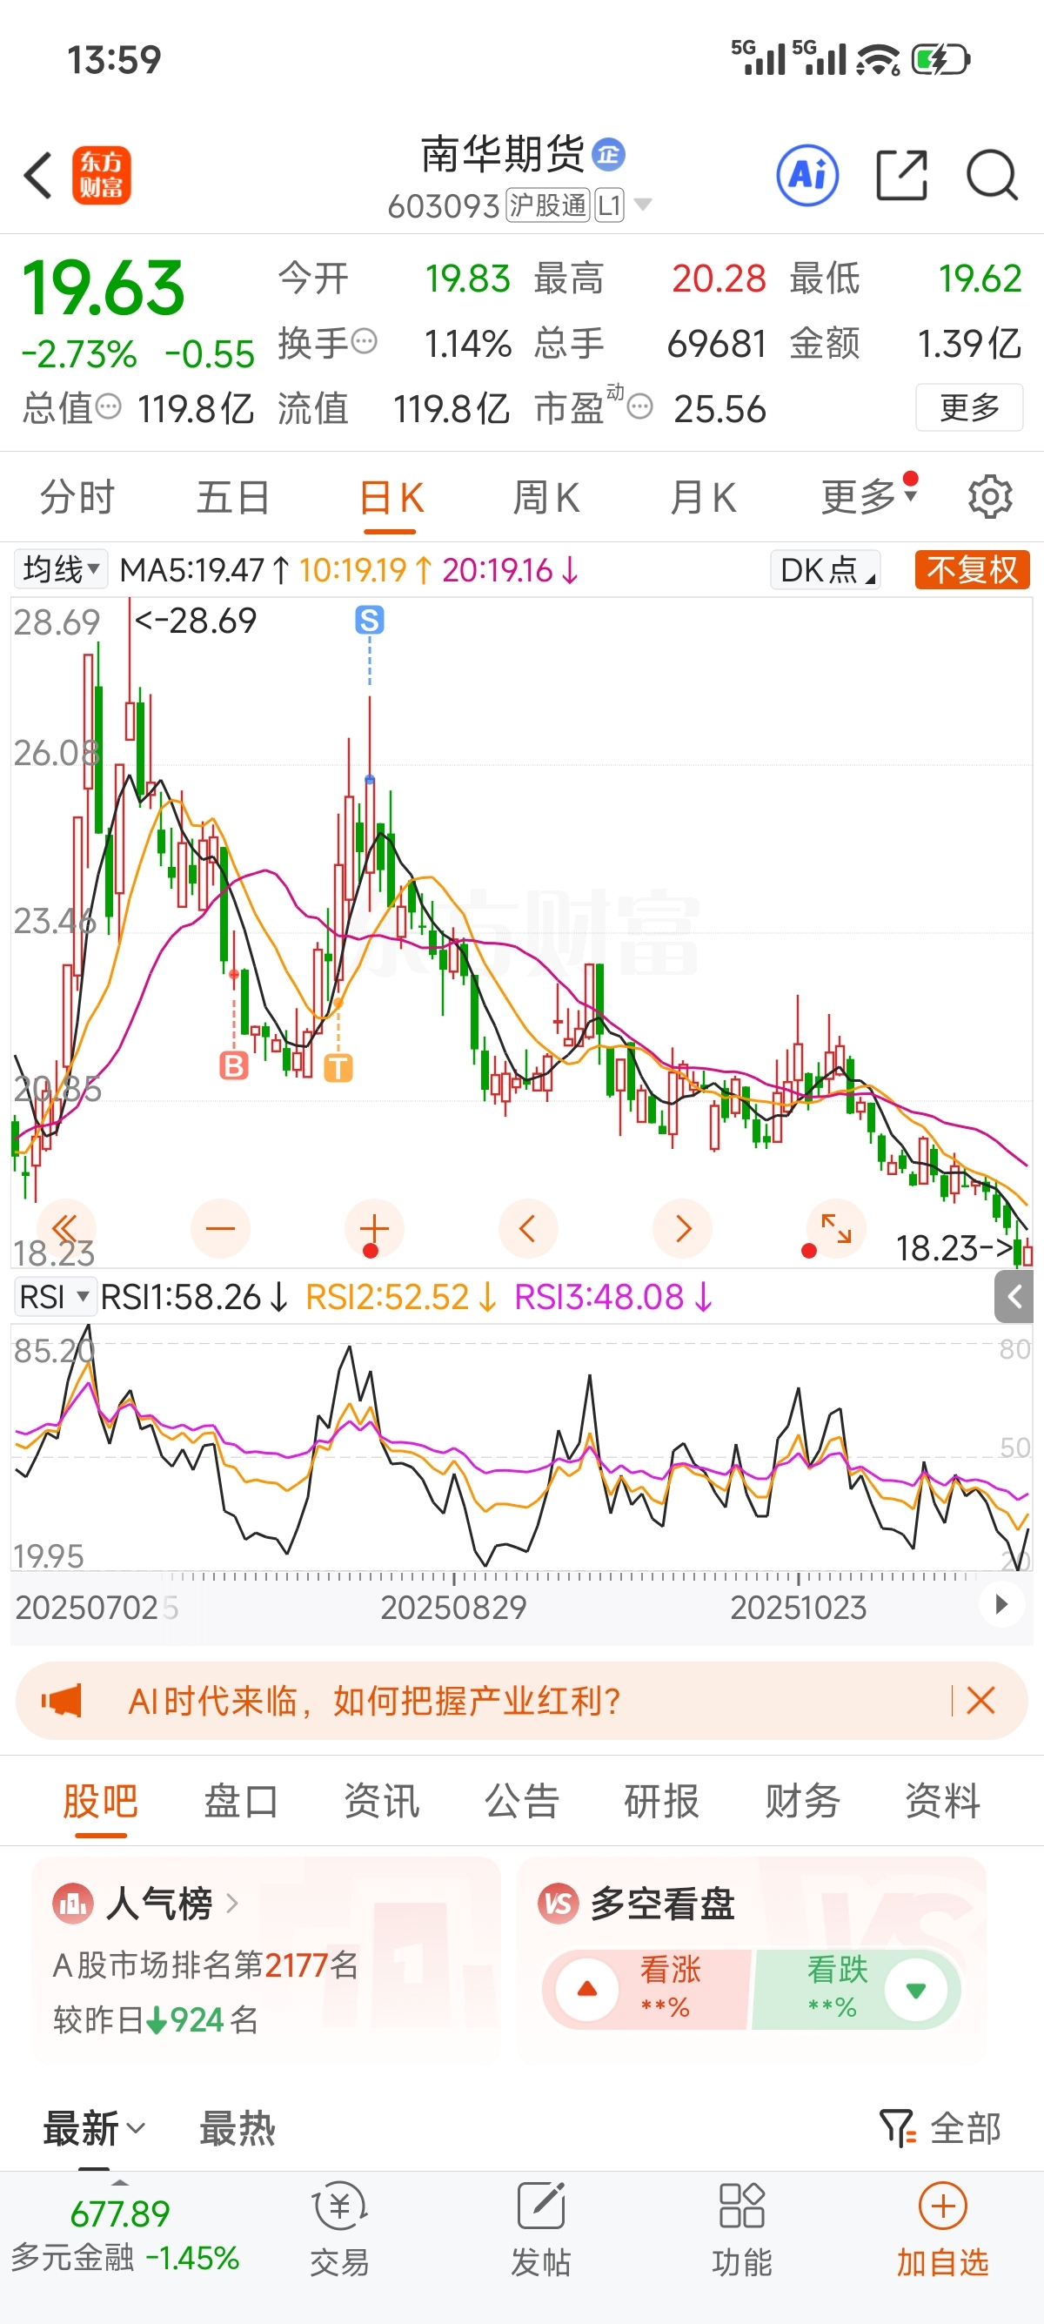Select the 日K chart tab
The width and height of the screenshot is (1044, 2324).
(391, 497)
